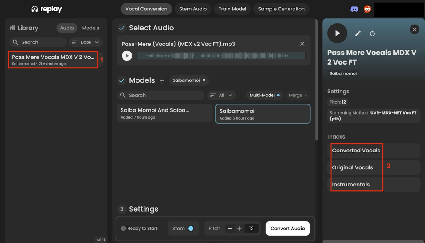Open the All filter dropdown

click(x=221, y=95)
